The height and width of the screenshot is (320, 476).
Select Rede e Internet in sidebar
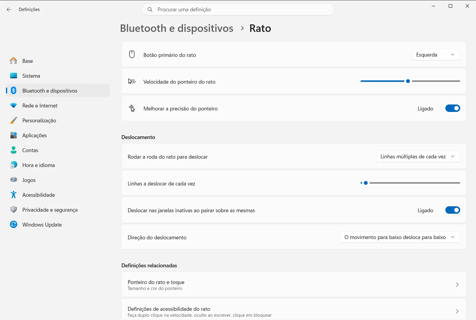point(58,105)
